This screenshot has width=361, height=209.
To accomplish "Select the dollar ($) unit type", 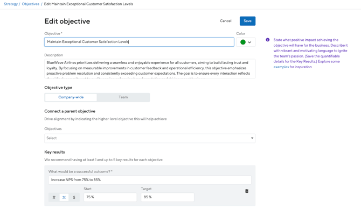I will 74,197.
